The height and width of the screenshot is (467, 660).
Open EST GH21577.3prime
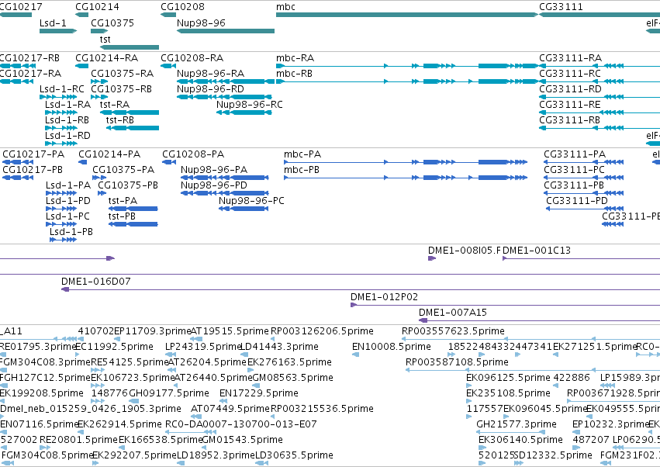tap(511, 432)
